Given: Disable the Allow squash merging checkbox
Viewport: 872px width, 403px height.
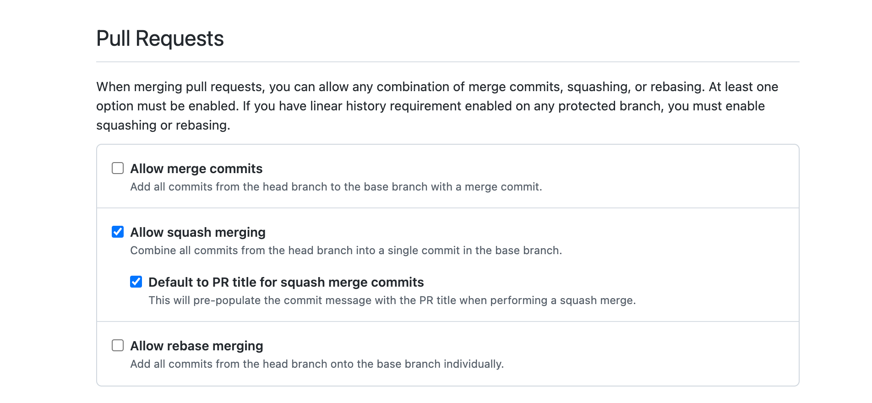Looking at the screenshot, I should 117,232.
